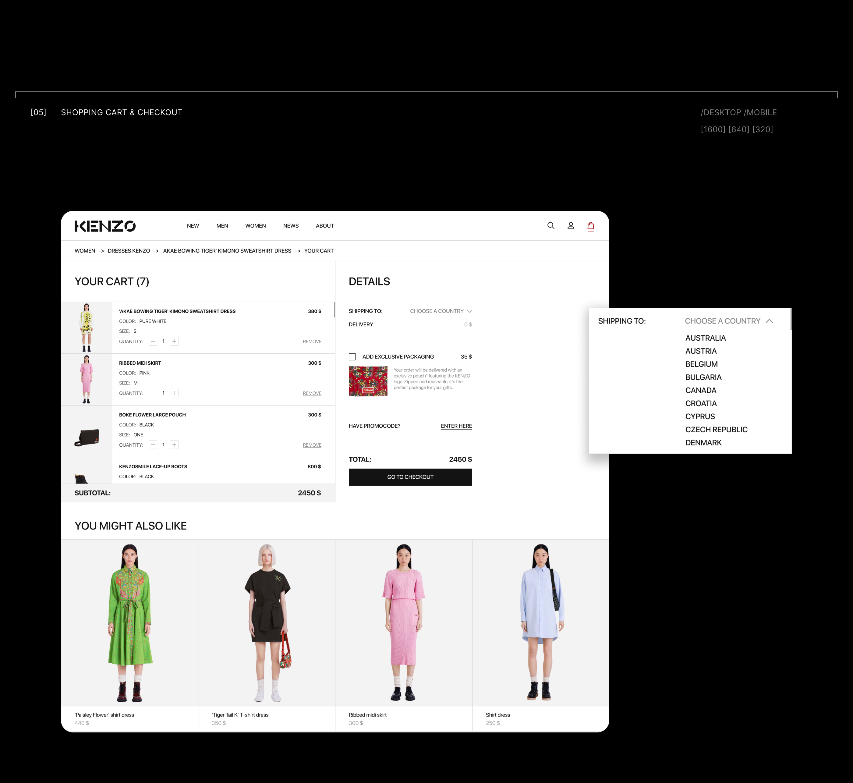Increase quantity of Ribbed Midi Skirt

click(x=174, y=393)
